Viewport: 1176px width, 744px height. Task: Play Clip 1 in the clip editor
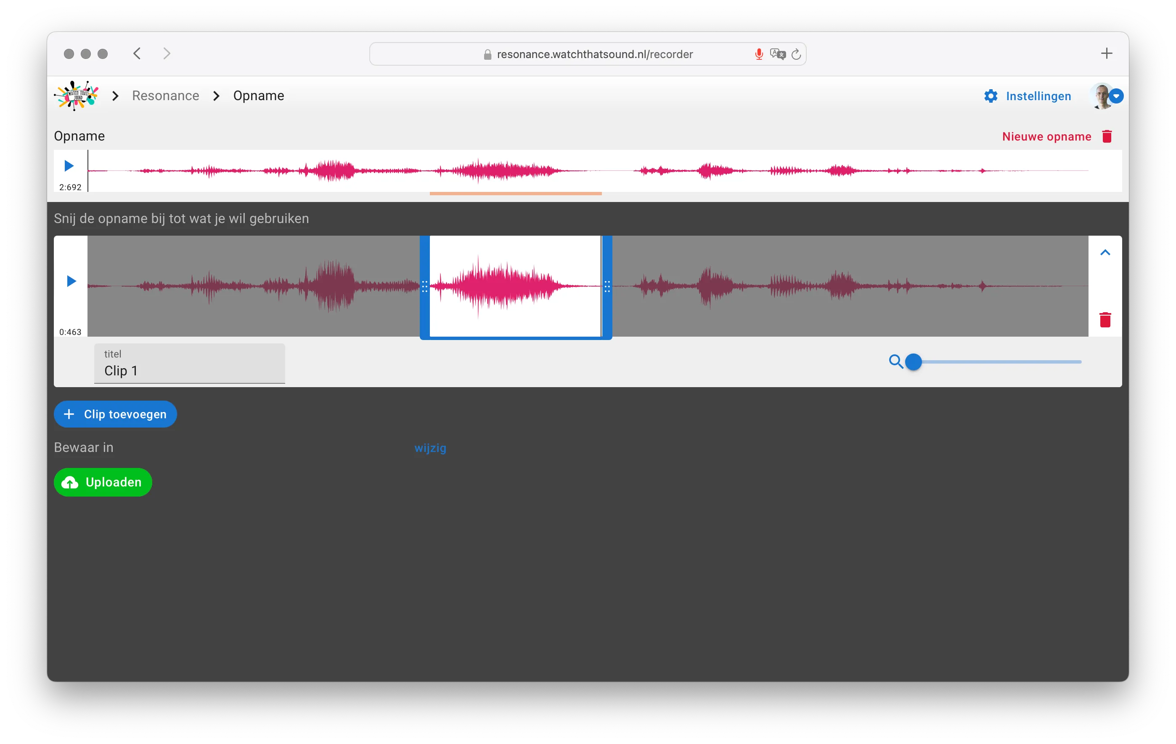[x=71, y=281]
